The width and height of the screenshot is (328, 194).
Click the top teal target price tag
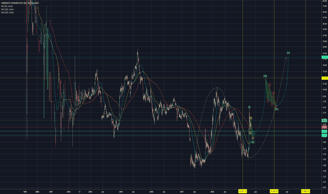pyautogui.click(x=324, y=57)
